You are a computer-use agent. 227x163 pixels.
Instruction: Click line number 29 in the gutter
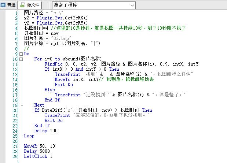tap(15, 156)
